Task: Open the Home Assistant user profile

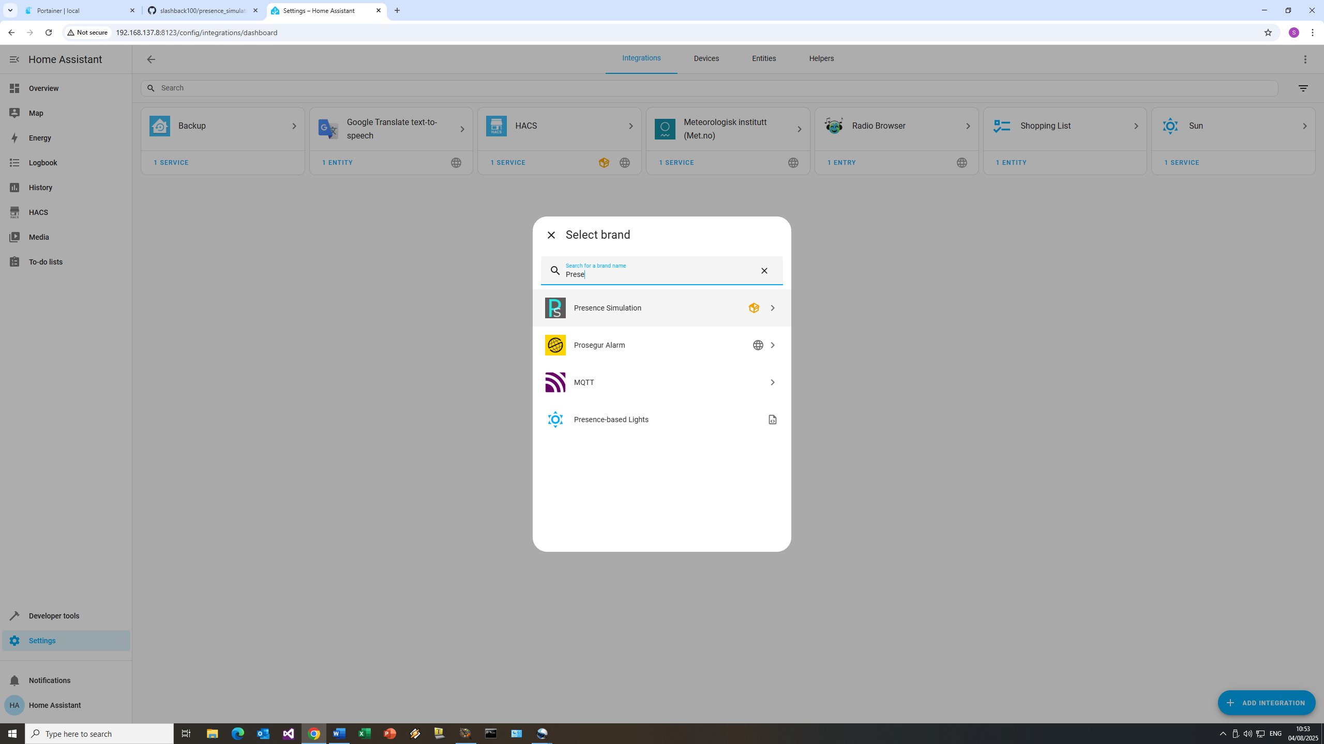Action: pos(66,705)
